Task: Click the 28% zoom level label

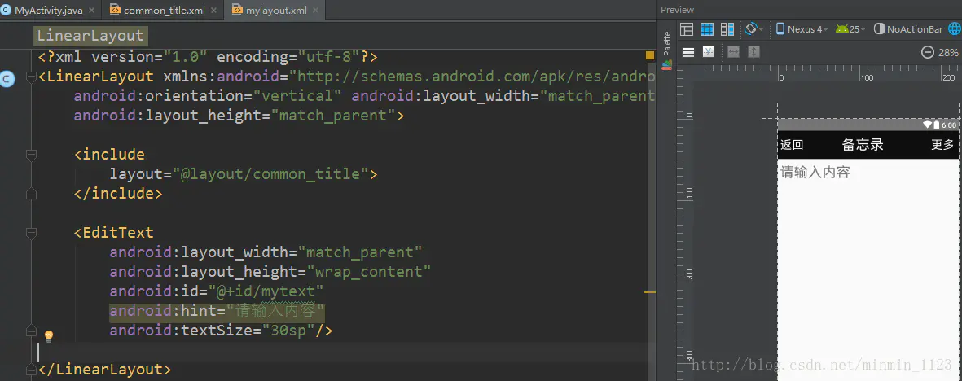Action: [948, 53]
